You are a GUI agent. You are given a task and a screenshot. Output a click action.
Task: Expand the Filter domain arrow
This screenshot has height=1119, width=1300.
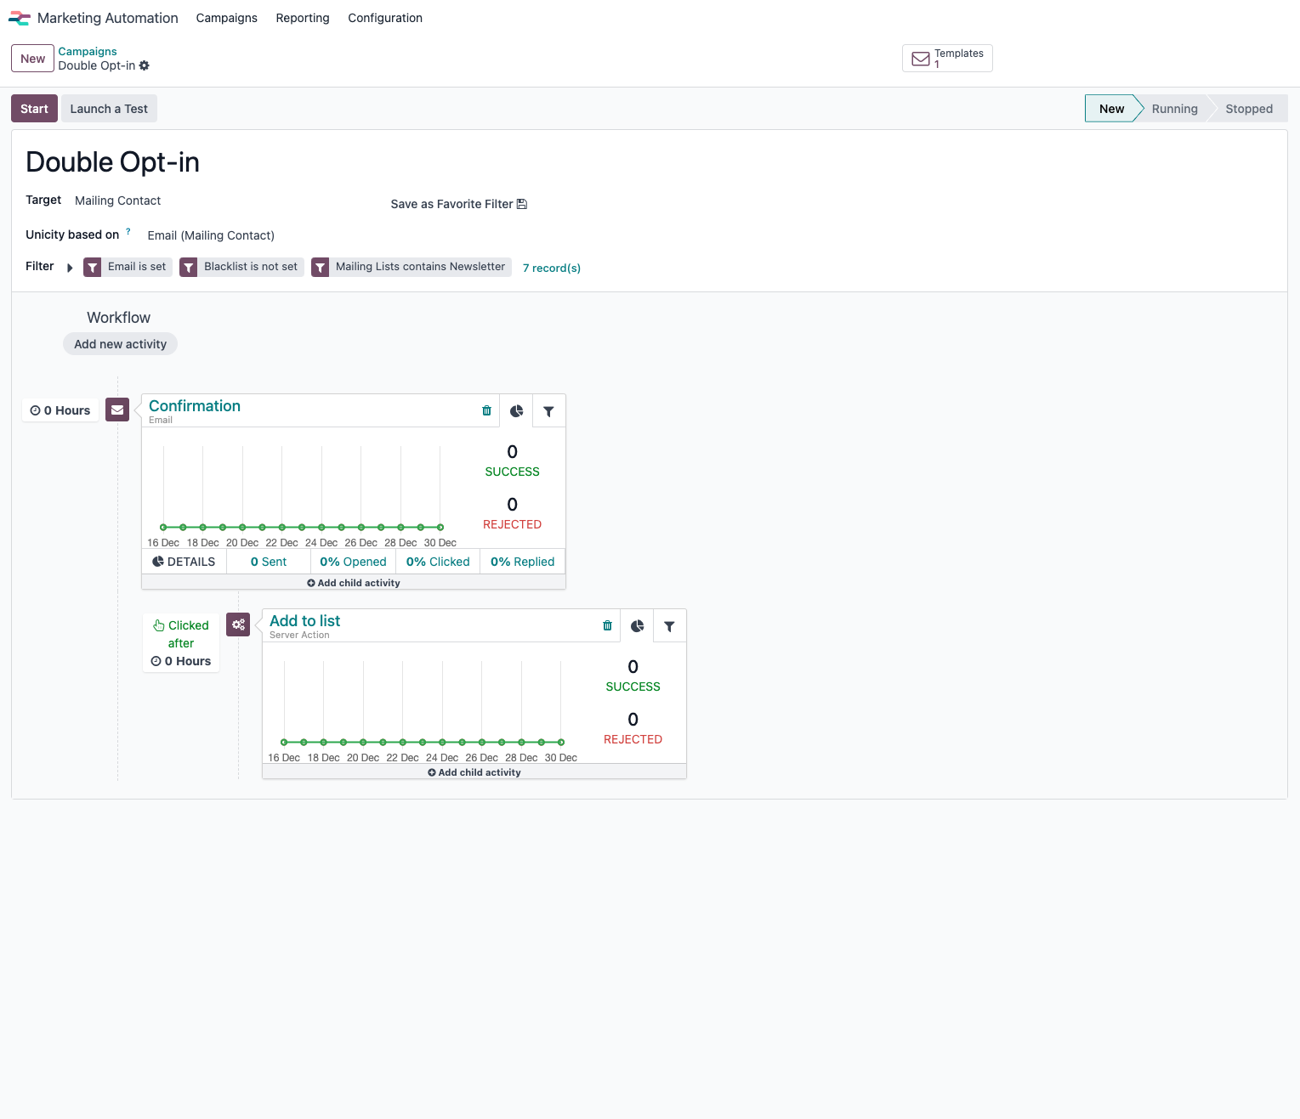coord(70,268)
